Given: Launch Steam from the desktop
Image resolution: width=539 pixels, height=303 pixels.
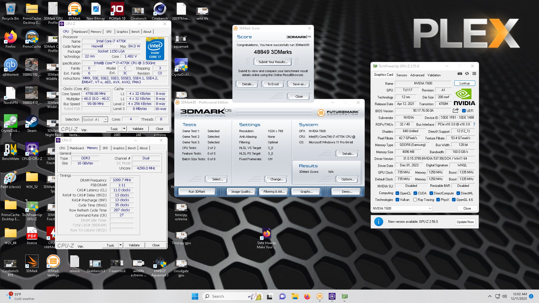Looking at the screenshot, I should point(32,123).
